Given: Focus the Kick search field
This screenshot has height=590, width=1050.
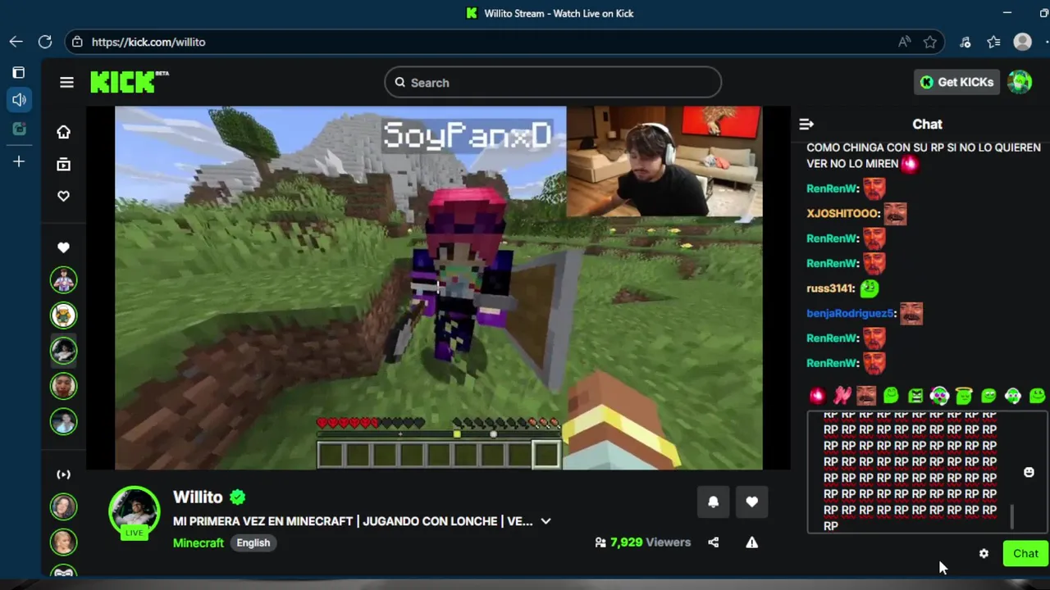Looking at the screenshot, I should 553,82.
